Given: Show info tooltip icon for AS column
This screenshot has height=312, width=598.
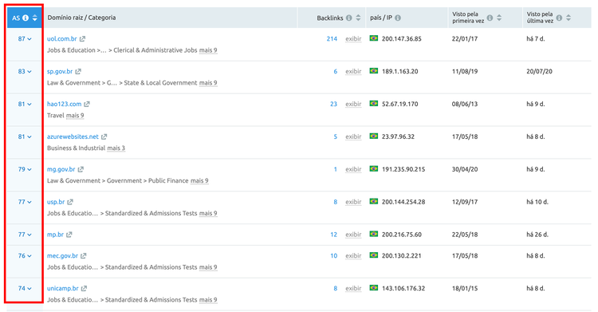Looking at the screenshot, I should click(26, 18).
